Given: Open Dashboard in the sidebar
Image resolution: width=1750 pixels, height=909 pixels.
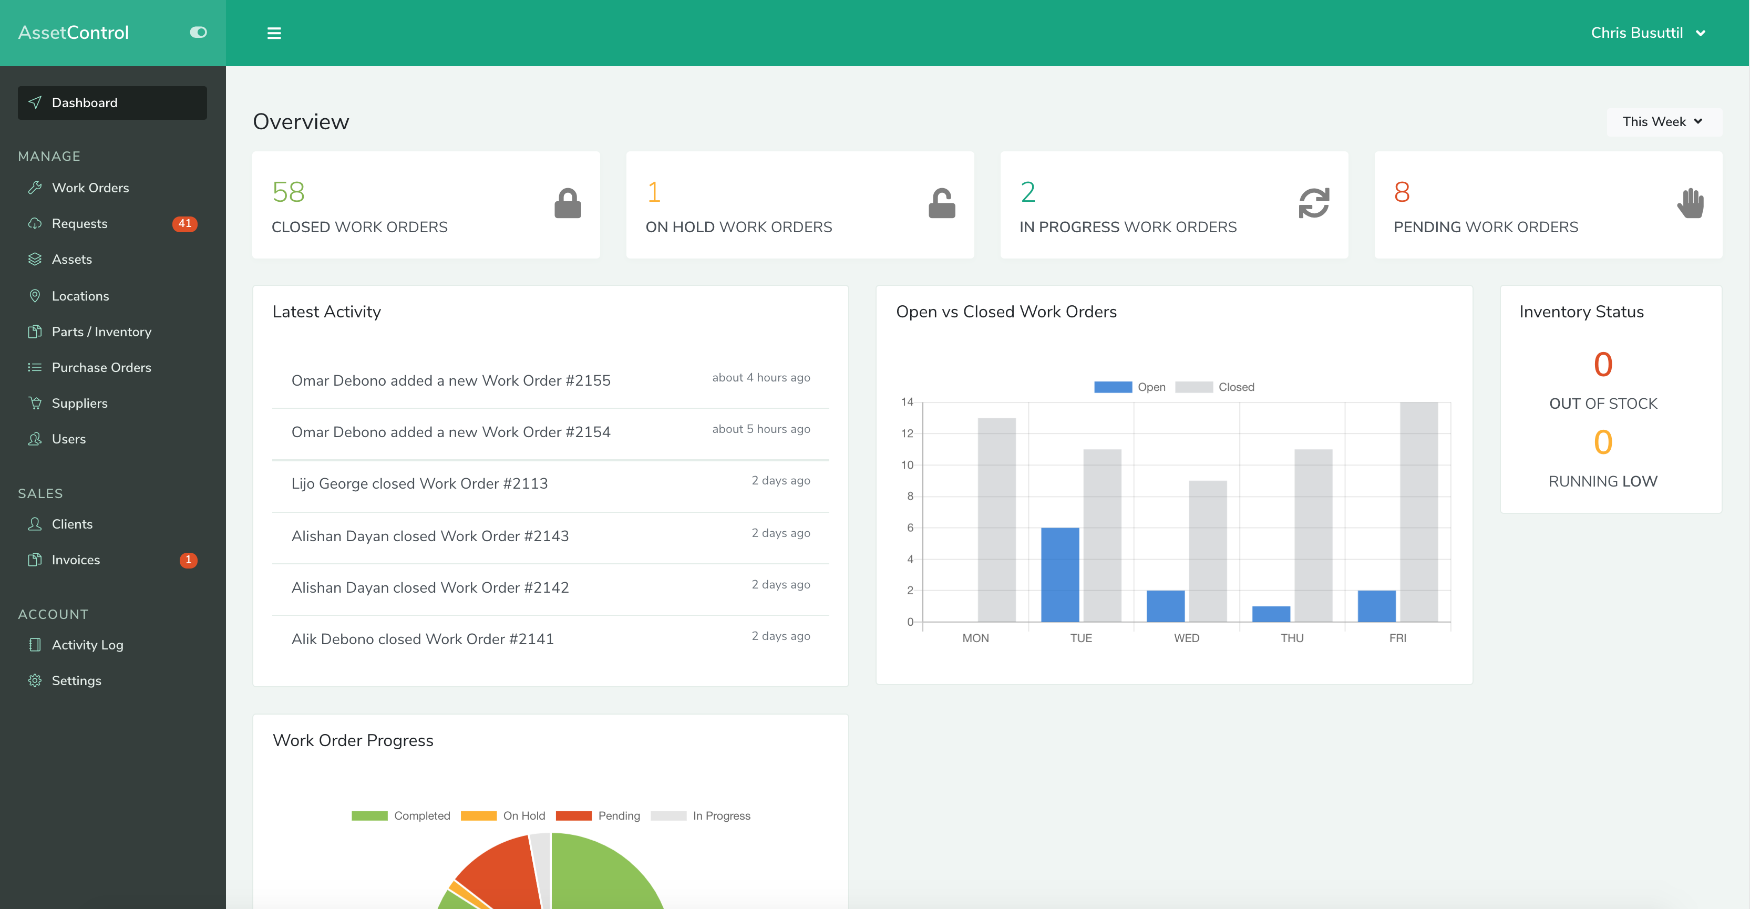Looking at the screenshot, I should point(112,102).
